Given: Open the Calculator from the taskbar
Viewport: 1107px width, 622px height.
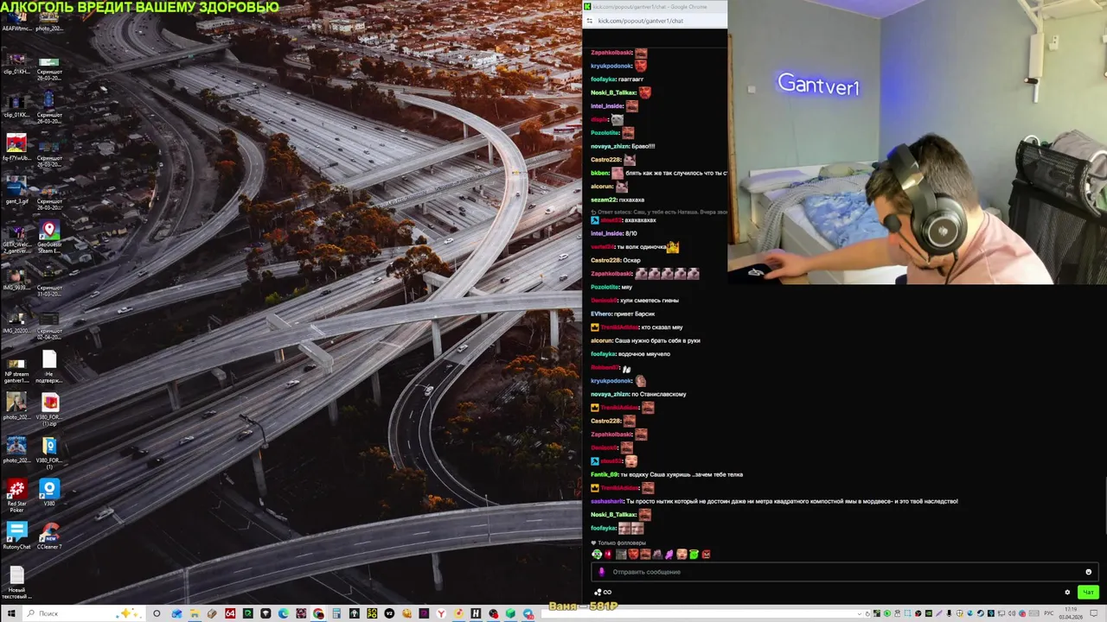Looking at the screenshot, I should coord(336,613).
